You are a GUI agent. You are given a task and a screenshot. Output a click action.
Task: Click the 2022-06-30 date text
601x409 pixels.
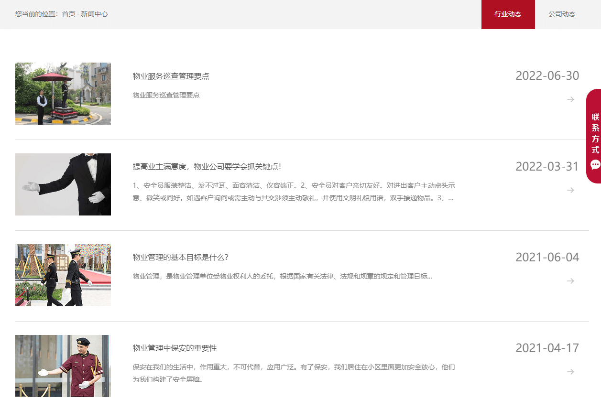pos(547,76)
